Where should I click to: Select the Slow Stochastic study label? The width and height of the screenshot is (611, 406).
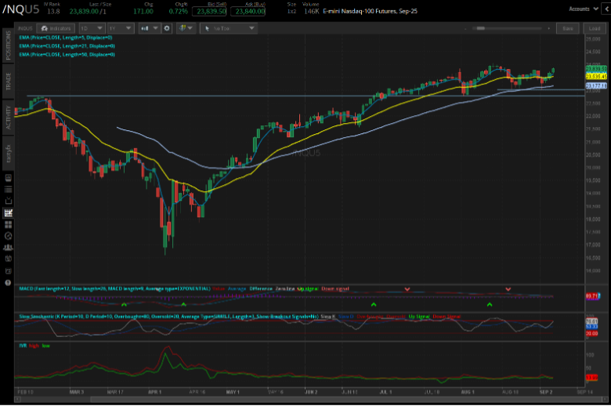pyautogui.click(x=168, y=317)
